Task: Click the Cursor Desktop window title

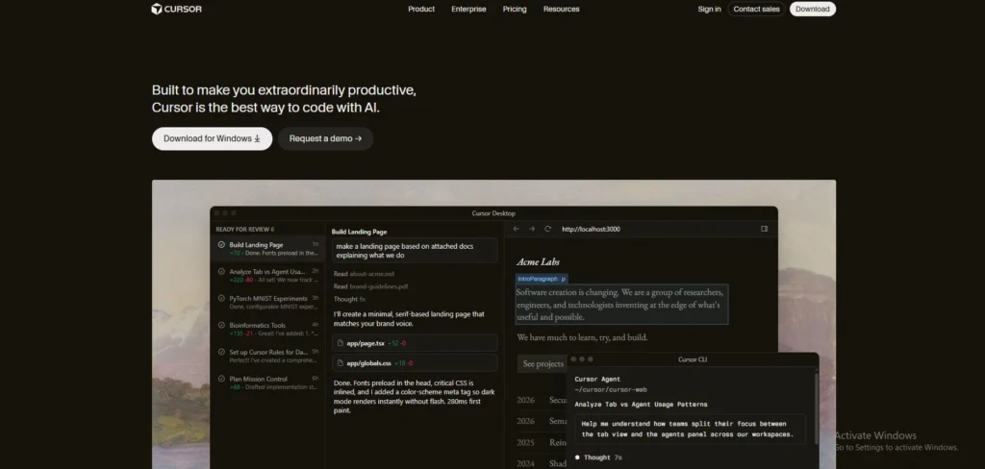Action: (493, 213)
